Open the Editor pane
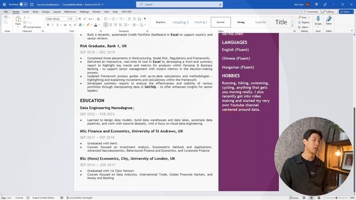 pos(329,21)
